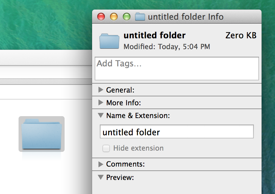
Task: Click the Add Tags field
Action: click(x=177, y=68)
